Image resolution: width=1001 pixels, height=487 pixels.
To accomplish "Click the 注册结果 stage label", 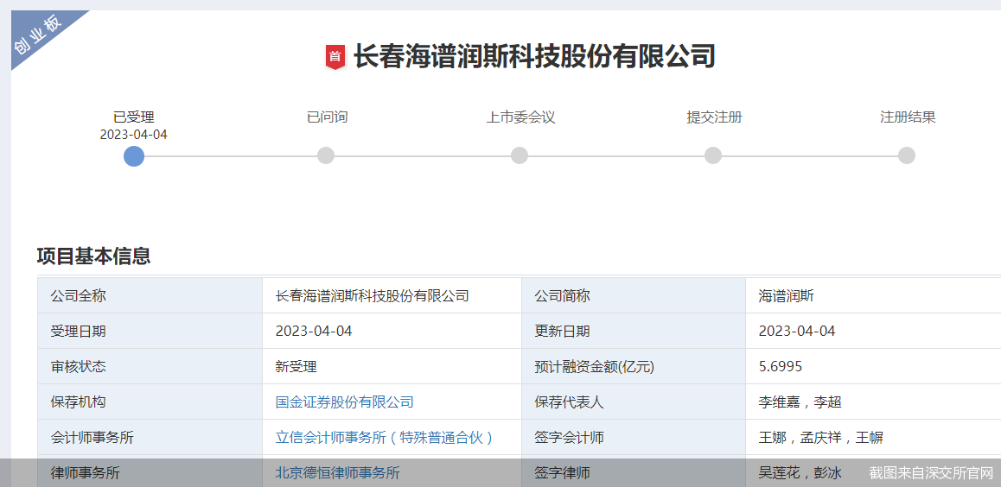I will click(x=908, y=117).
